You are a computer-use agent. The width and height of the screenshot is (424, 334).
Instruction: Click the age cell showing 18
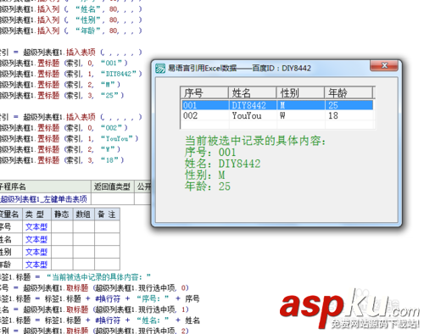pos(333,115)
